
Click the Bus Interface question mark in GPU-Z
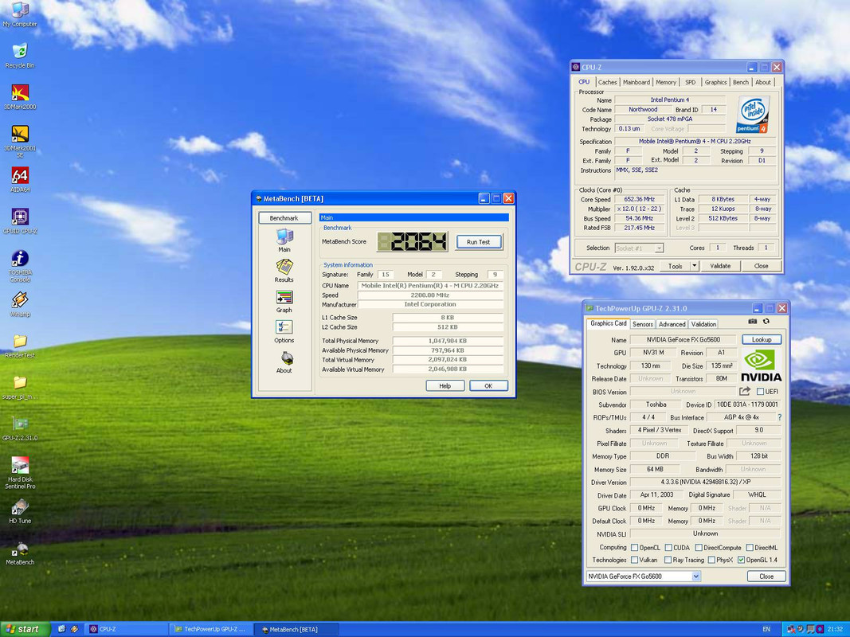(780, 417)
